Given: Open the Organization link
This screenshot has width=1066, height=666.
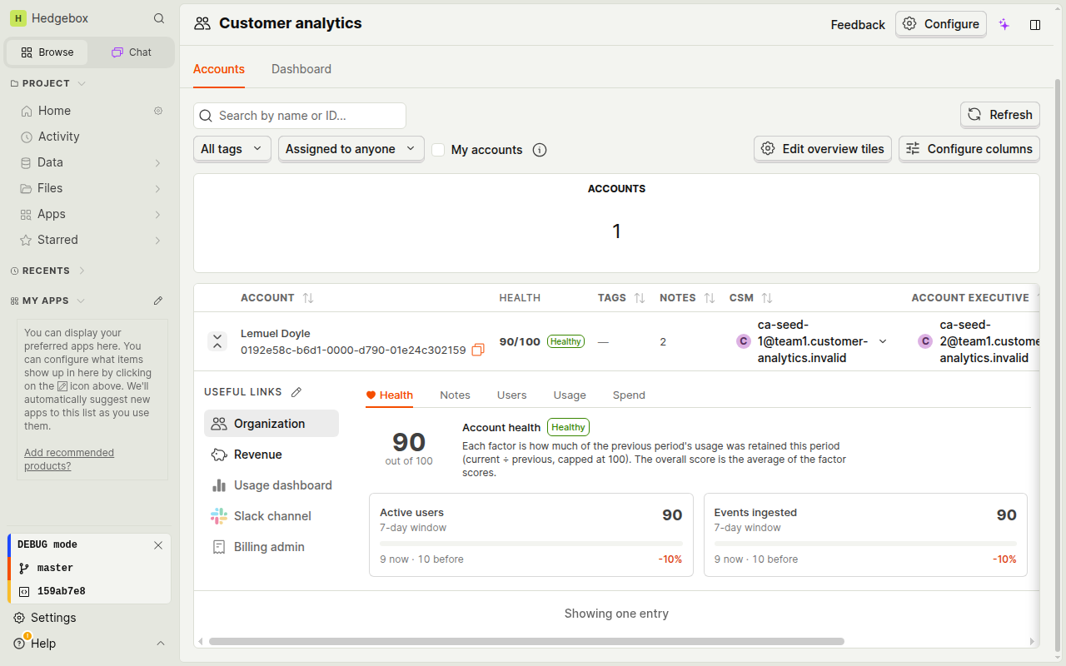Looking at the screenshot, I should click(271, 424).
